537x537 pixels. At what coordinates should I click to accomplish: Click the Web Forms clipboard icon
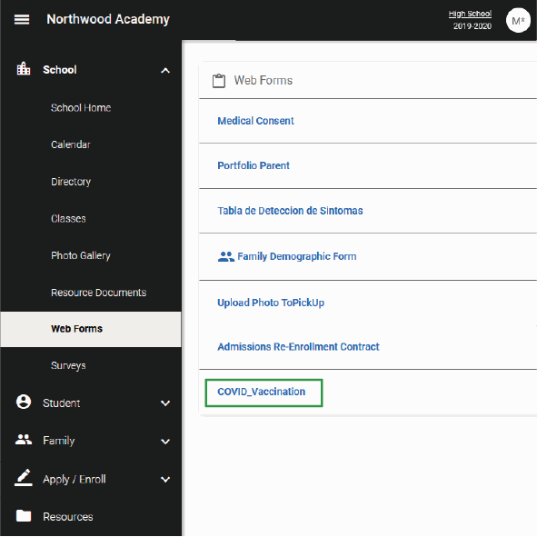(x=219, y=81)
